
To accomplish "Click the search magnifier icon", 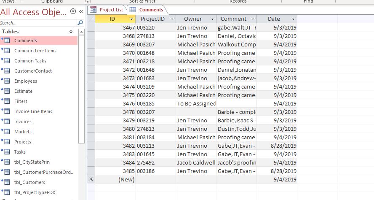I will pyautogui.click(x=80, y=23).
